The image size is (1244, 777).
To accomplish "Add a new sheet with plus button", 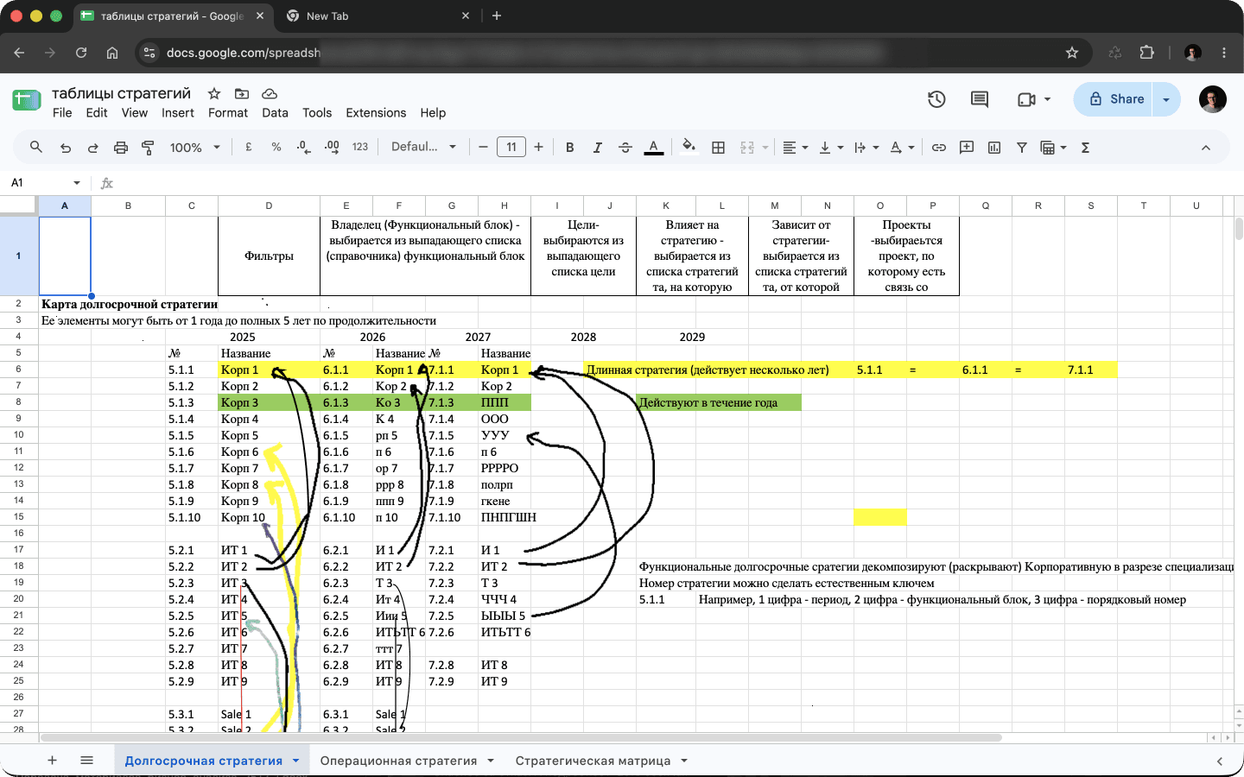I will pos(52,761).
